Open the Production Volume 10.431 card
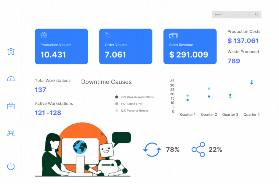This screenshot has width=279, height=184. point(61,47)
